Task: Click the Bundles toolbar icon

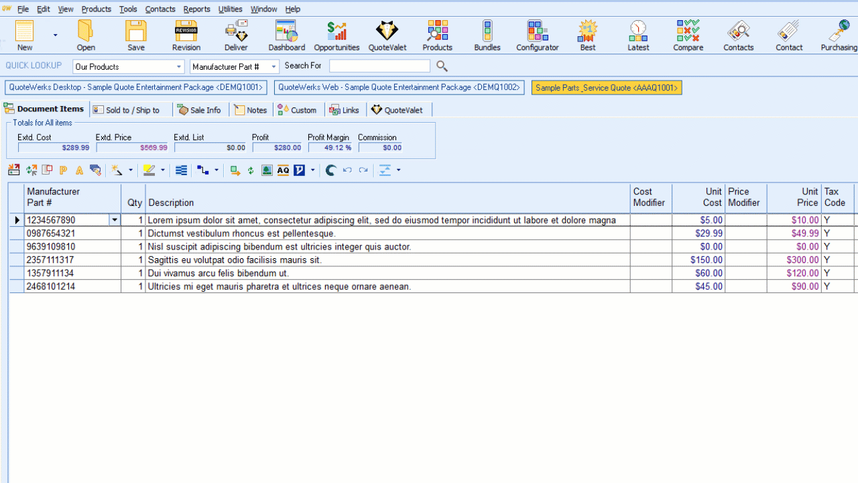Action: tap(487, 36)
